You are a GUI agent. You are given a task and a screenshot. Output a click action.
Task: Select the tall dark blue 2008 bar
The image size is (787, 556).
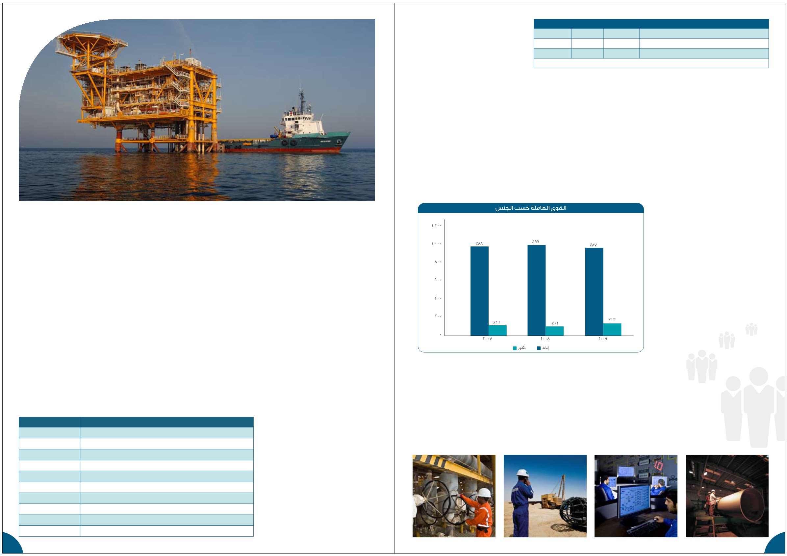536,290
